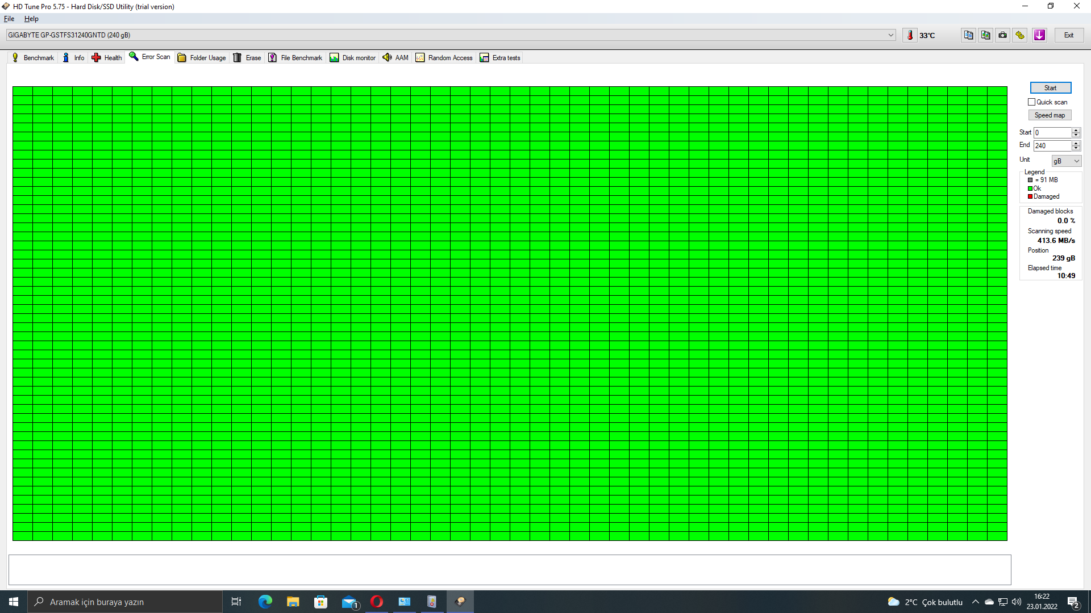Open the options gear icon
Screen dimensions: 1091x613
click(x=1020, y=35)
